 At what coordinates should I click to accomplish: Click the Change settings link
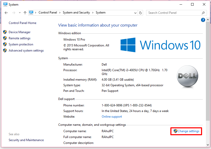click(188, 131)
